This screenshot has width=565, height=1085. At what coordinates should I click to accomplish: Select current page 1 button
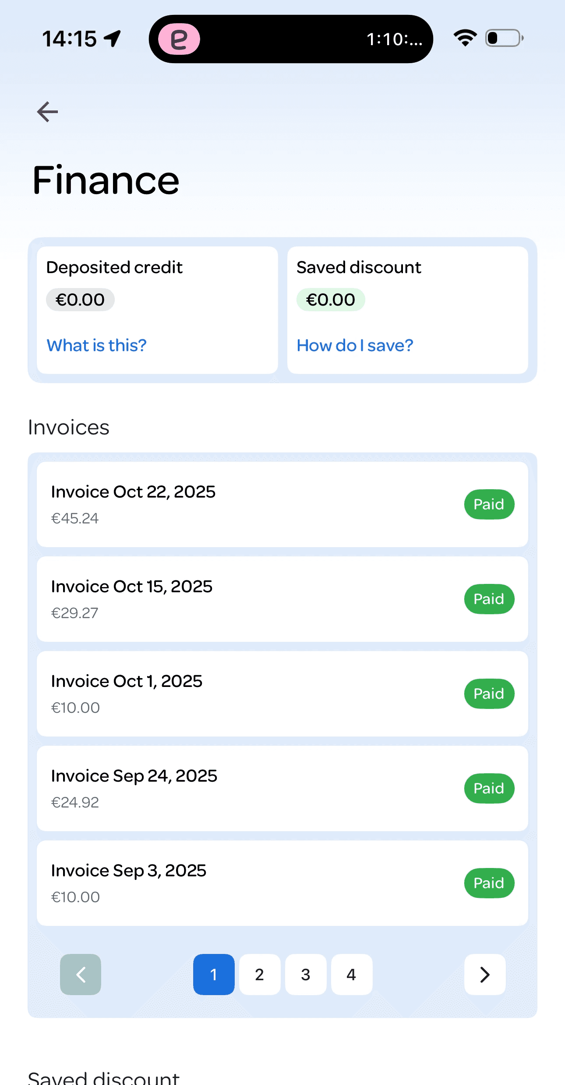[214, 975]
